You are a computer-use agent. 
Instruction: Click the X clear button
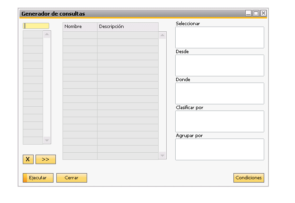(27, 159)
